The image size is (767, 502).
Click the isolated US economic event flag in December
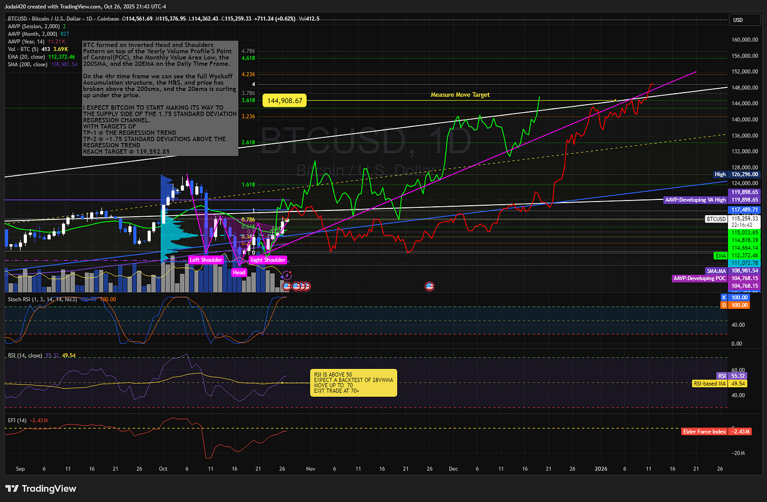point(429,287)
